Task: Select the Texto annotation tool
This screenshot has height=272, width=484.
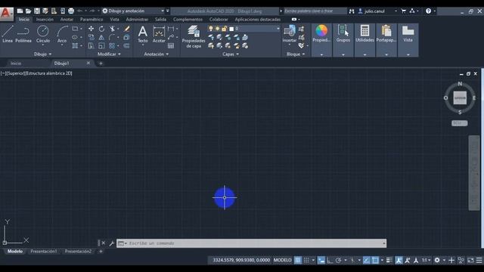Action: pyautogui.click(x=143, y=34)
